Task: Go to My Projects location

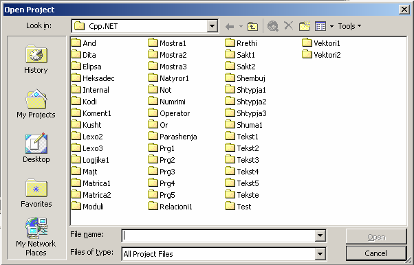Action: coord(36,104)
